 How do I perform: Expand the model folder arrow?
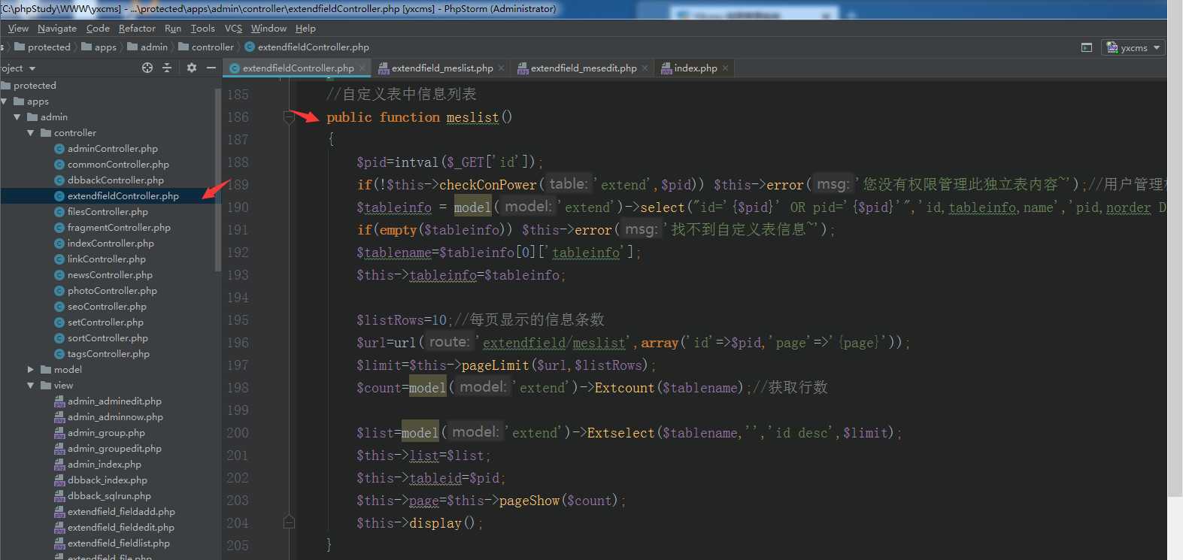31,370
